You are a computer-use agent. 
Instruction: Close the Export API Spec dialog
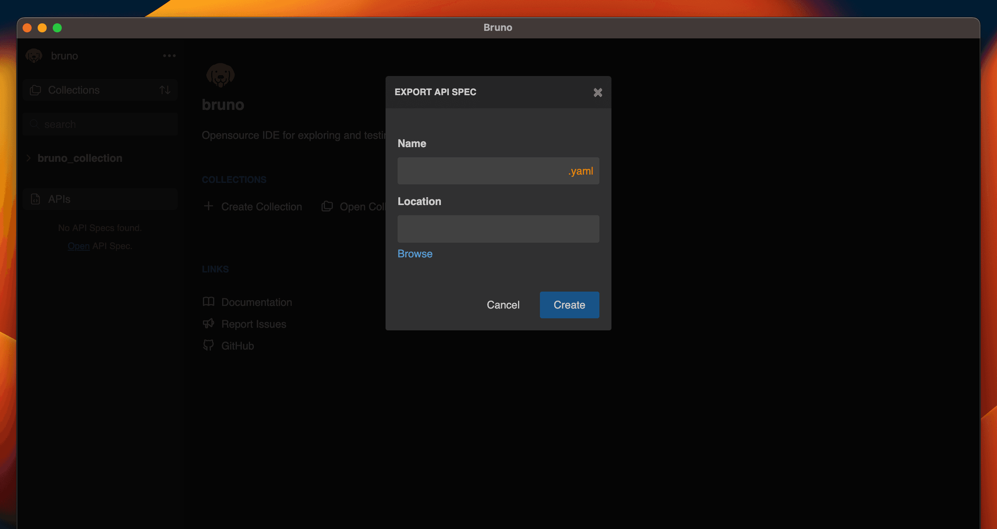tap(598, 93)
